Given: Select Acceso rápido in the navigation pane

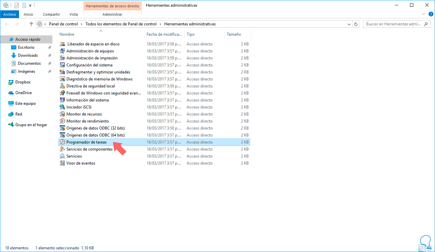Looking at the screenshot, I should point(26,39).
